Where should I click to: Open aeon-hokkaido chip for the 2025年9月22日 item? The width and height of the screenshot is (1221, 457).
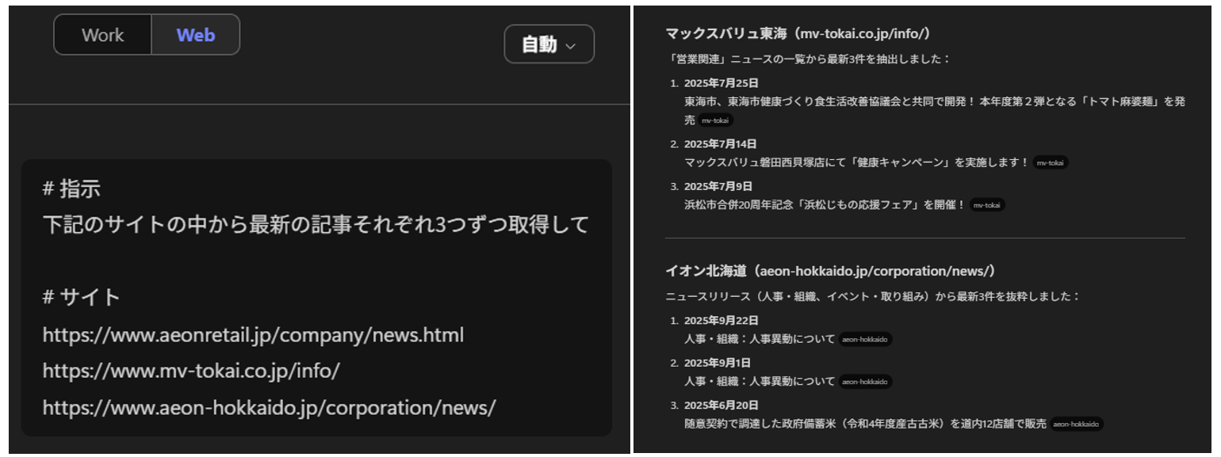[866, 339]
